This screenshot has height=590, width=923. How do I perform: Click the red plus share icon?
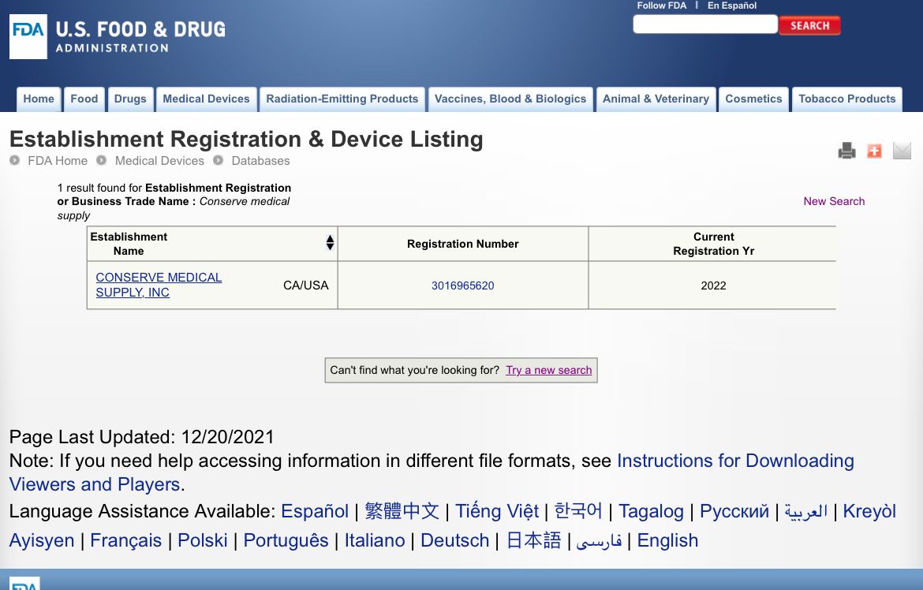[x=874, y=151]
